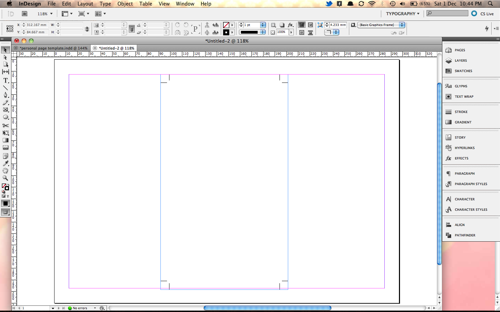Select the Scissors tool
The width and height of the screenshot is (500, 312).
(x=6, y=125)
